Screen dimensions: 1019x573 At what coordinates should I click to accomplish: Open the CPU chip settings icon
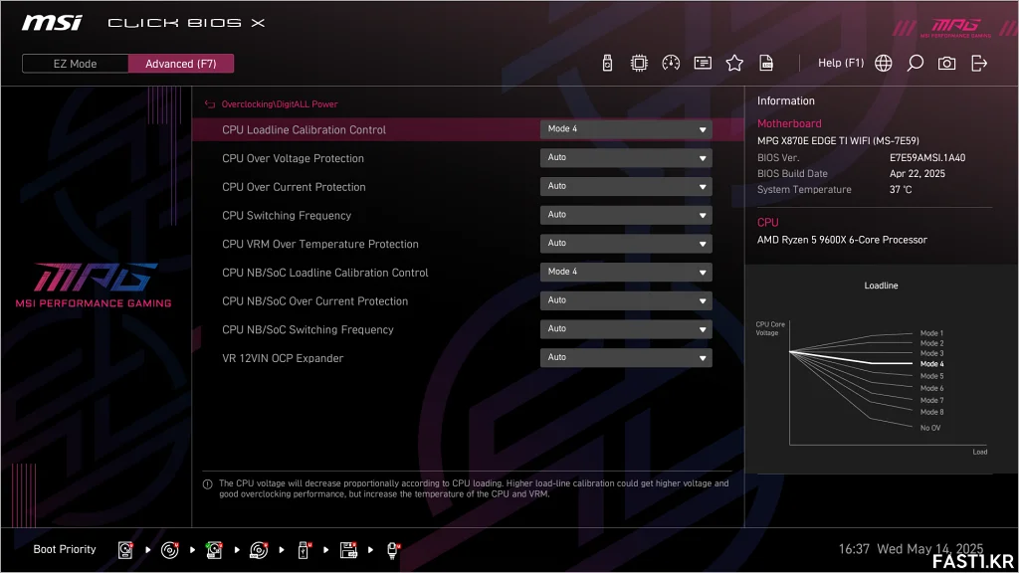[x=639, y=63]
